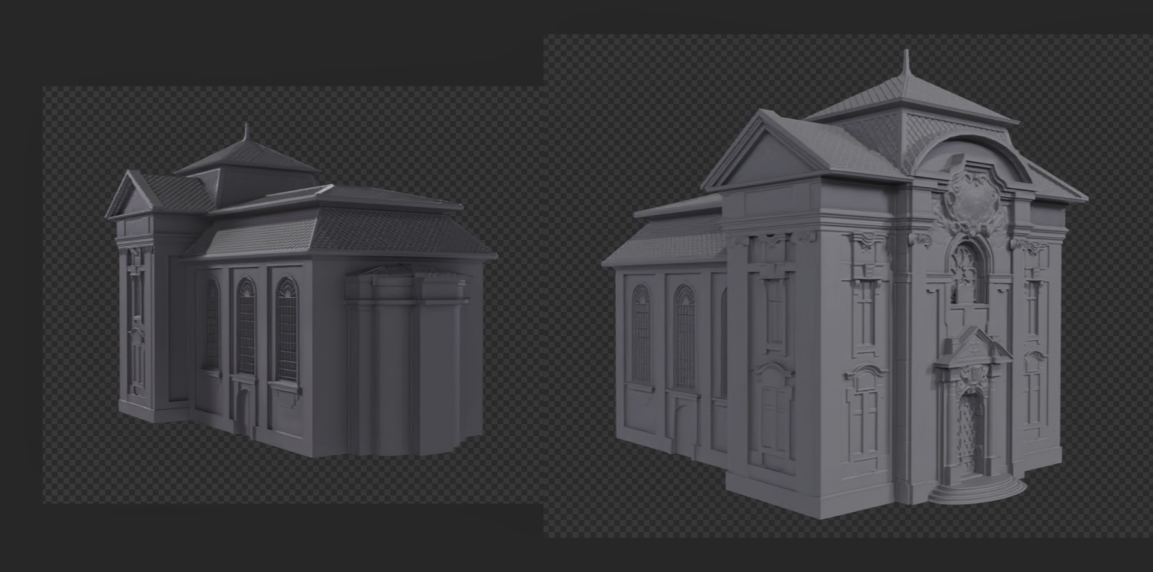This screenshot has width=1153, height=572.
Task: Select the left building render image
Action: [293, 294]
